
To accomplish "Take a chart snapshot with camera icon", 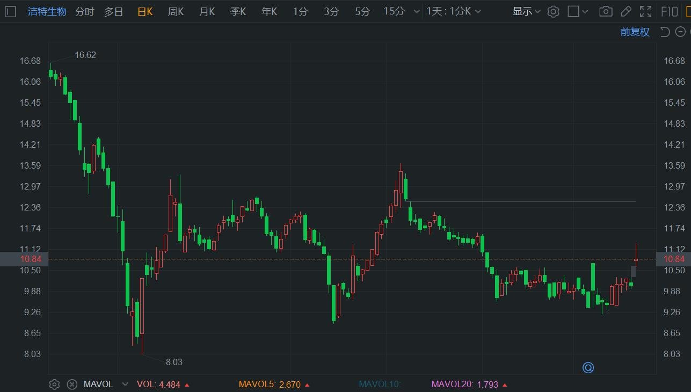I will (606, 11).
